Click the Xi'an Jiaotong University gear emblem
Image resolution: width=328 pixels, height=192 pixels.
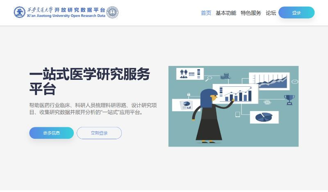pos(19,12)
